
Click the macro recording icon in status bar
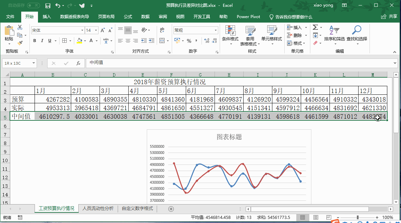(x=20, y=218)
